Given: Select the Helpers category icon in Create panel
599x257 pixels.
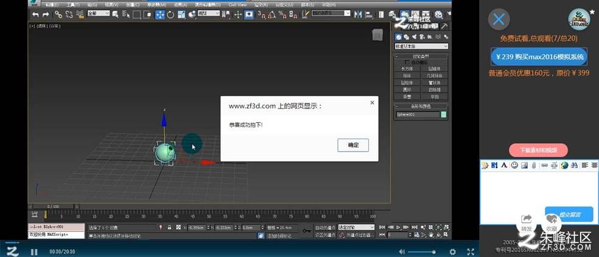Looking at the screenshot, I should click(430, 37).
